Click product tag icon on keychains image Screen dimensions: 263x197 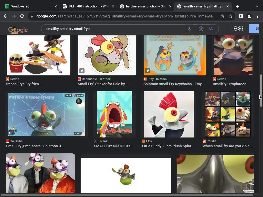(148, 71)
